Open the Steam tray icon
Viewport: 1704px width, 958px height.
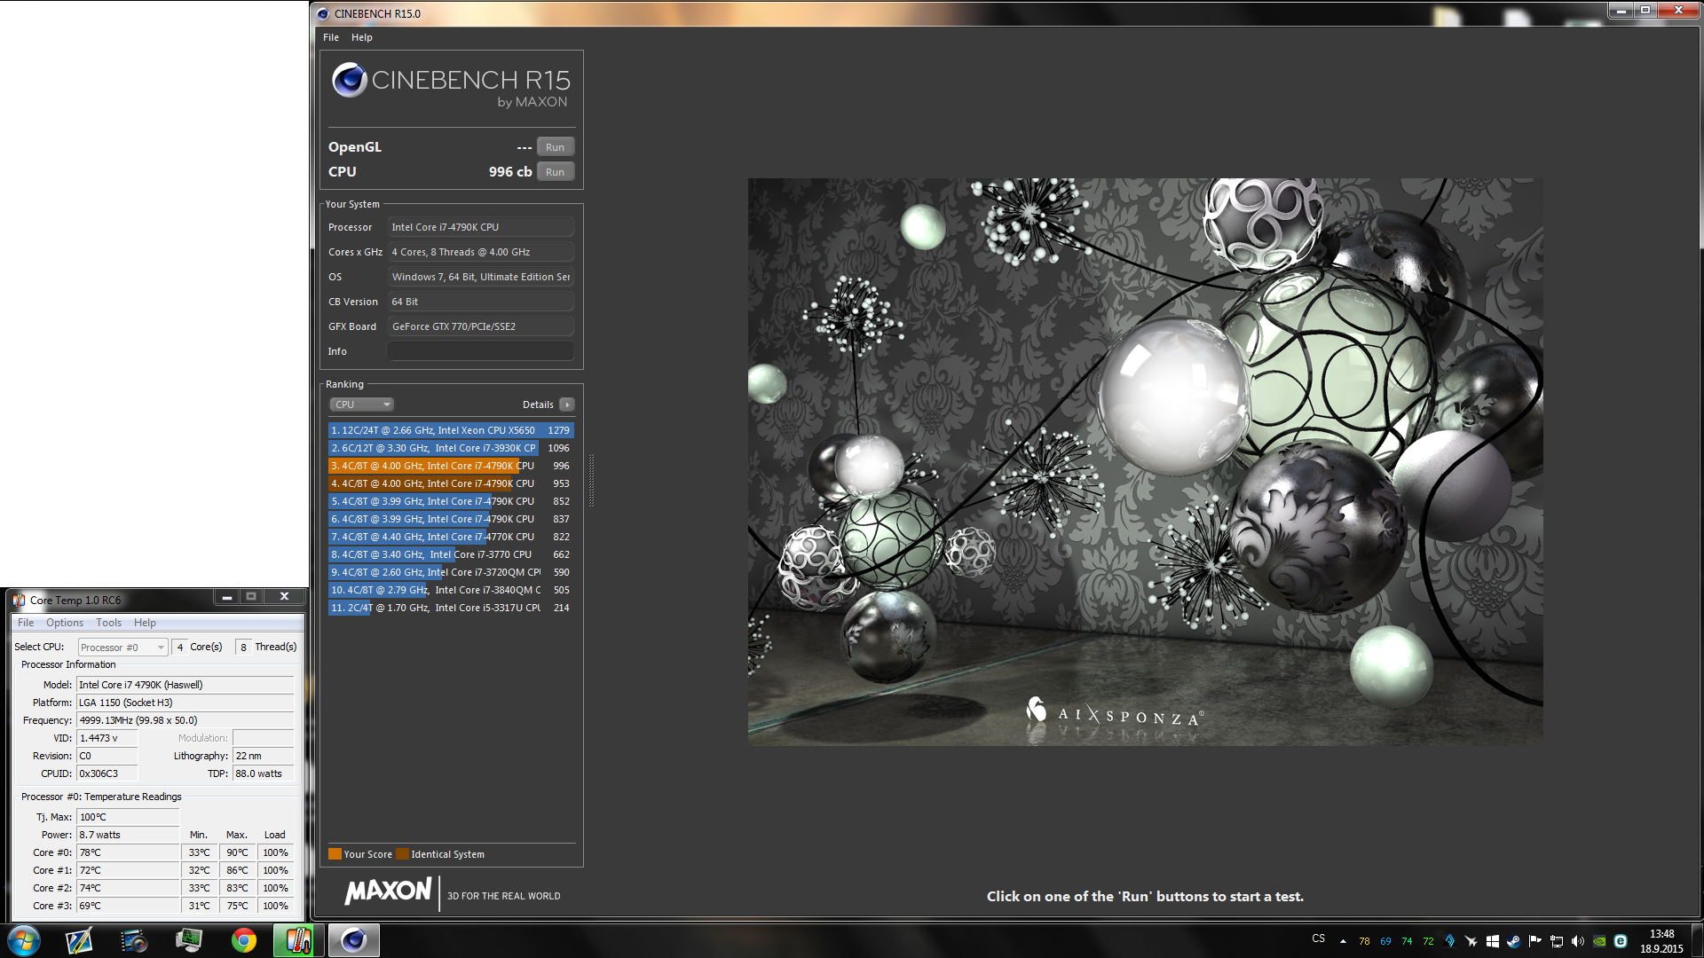[1514, 941]
